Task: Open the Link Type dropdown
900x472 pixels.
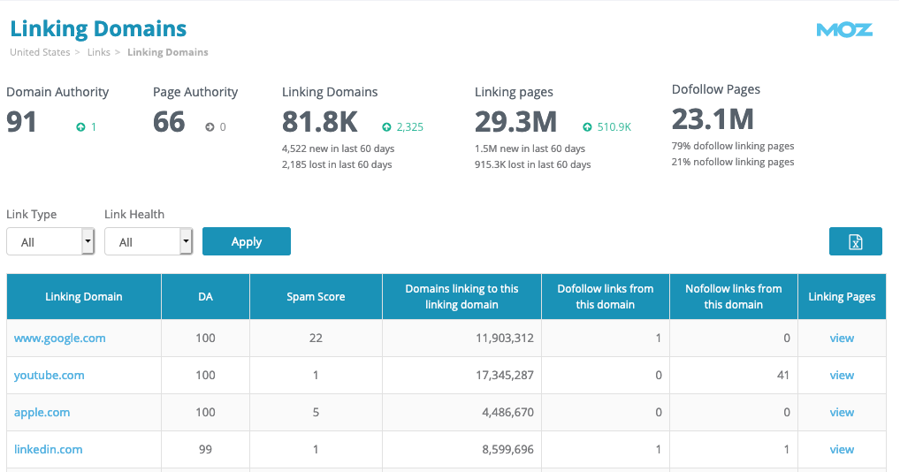Action: [x=50, y=241]
